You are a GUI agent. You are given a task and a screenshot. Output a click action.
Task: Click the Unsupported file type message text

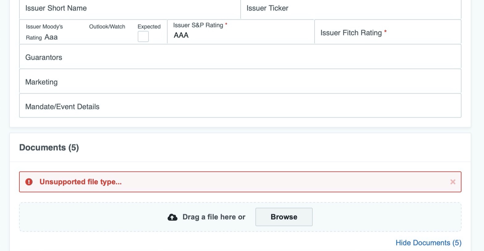click(80, 182)
